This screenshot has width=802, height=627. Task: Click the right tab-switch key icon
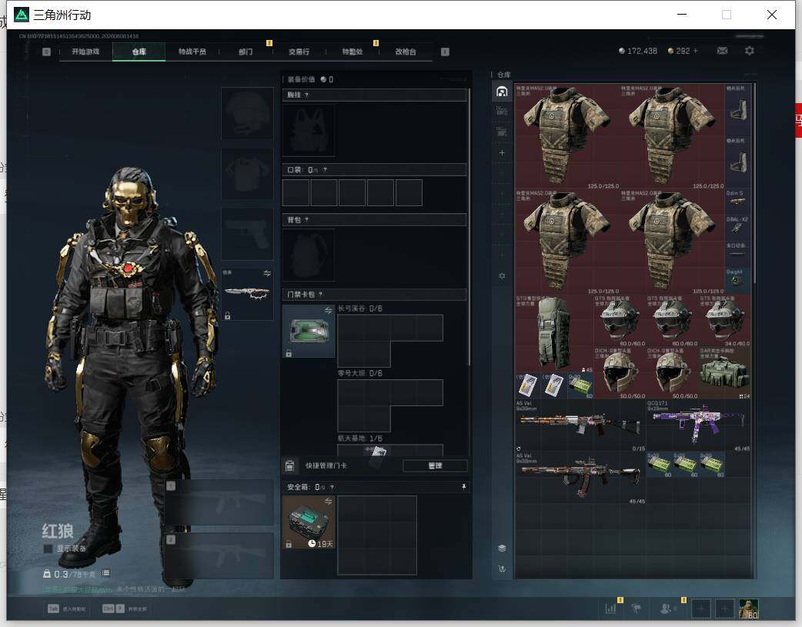pos(445,52)
